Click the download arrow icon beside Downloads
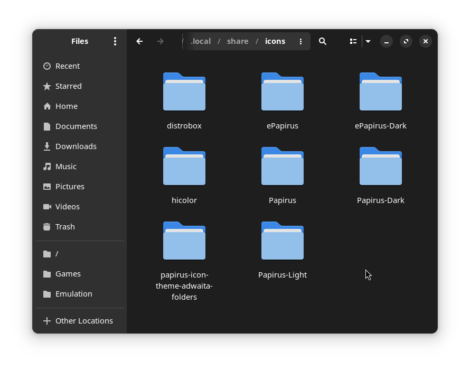 coord(47,146)
